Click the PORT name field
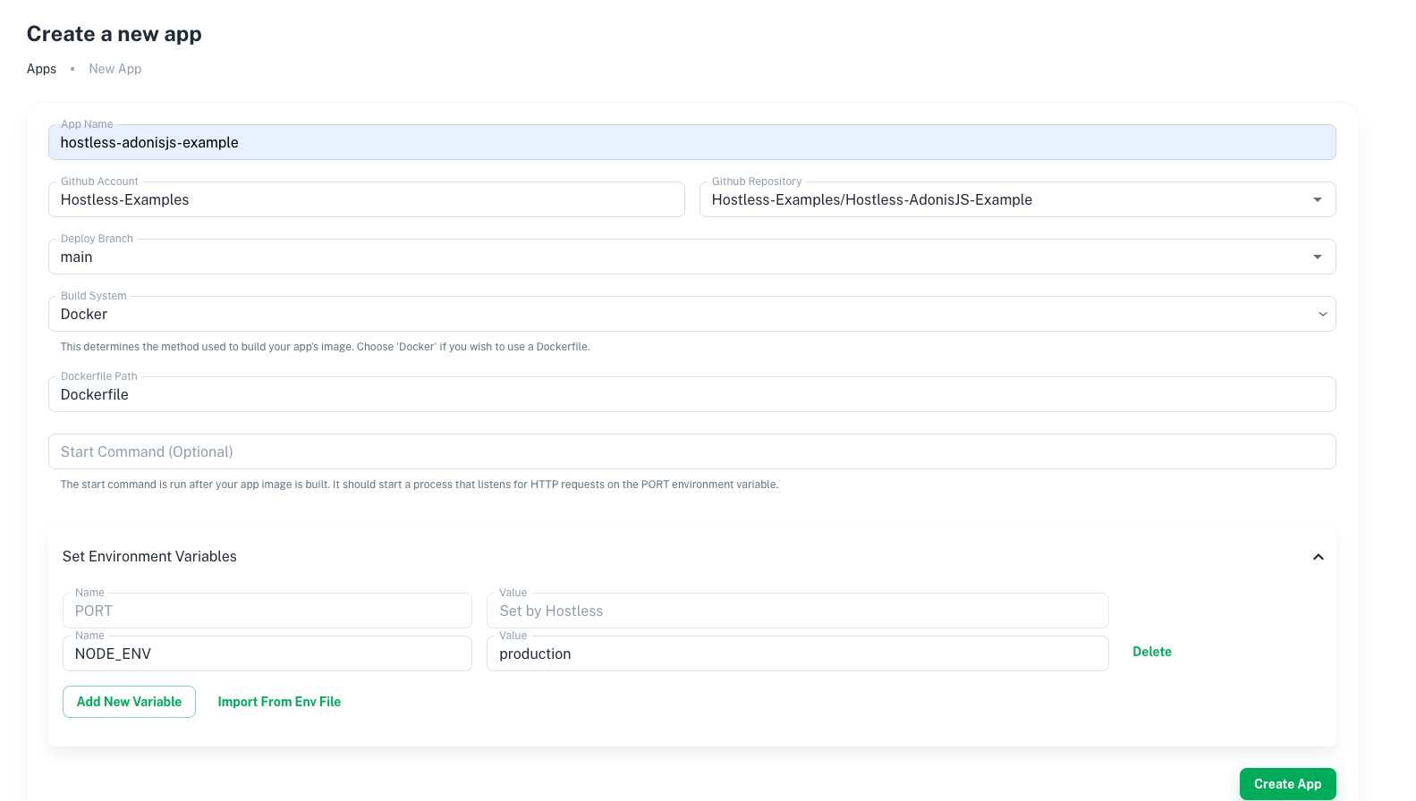The width and height of the screenshot is (1416, 801). click(267, 611)
